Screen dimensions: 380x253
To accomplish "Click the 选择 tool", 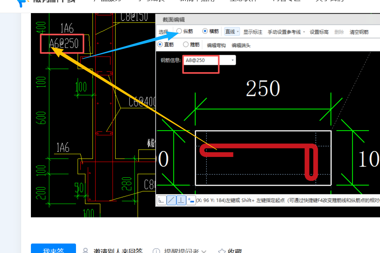I will point(163,32).
